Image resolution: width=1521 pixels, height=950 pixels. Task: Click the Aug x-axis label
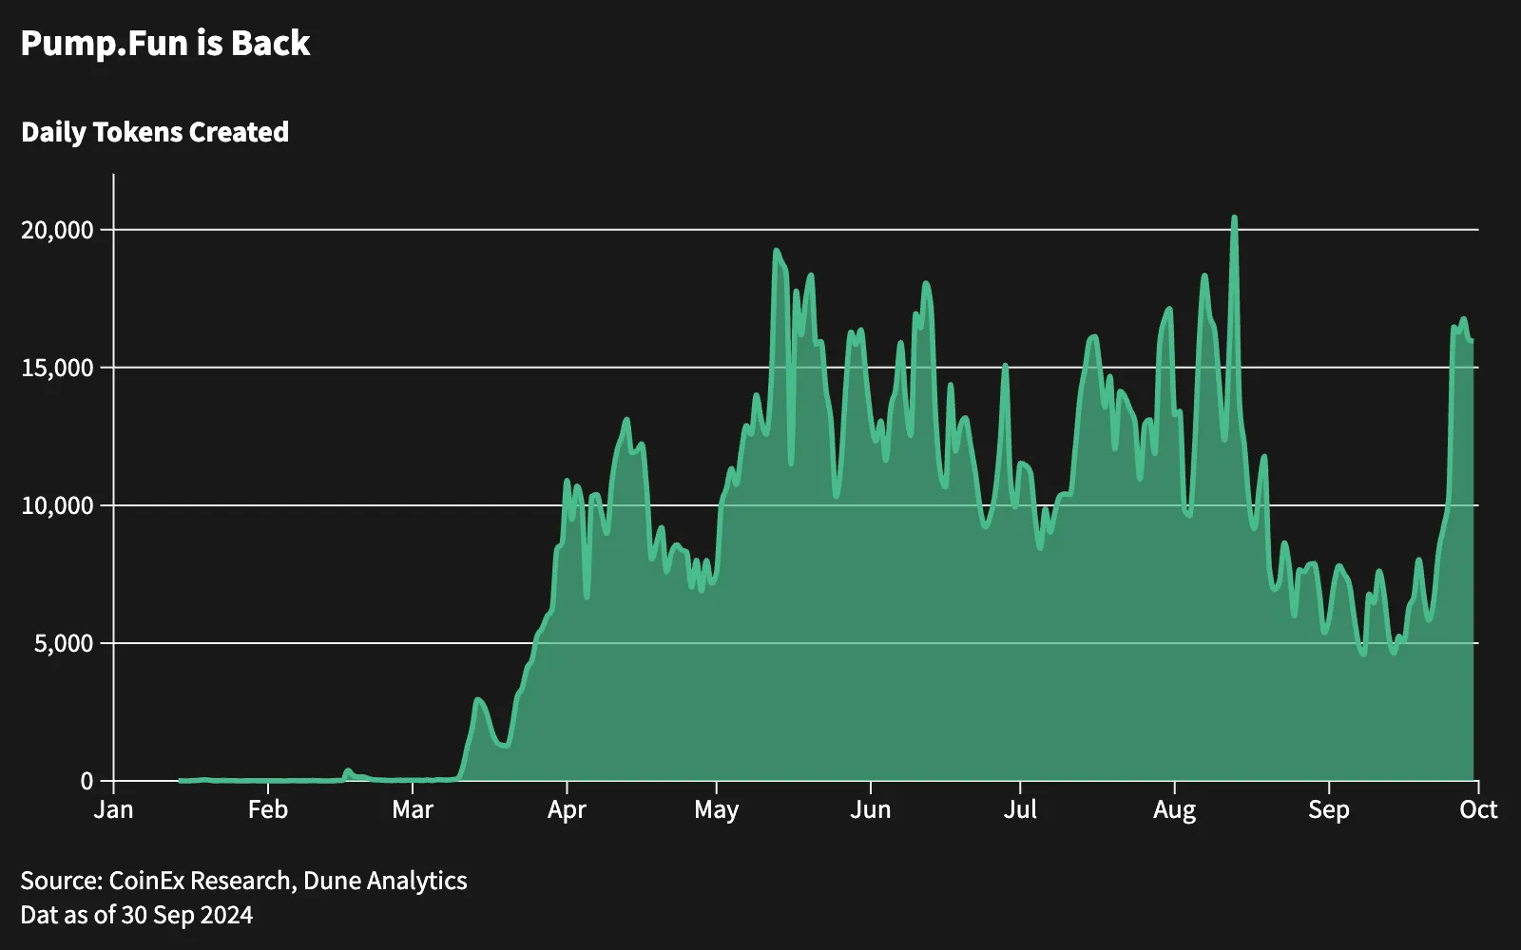1174,810
